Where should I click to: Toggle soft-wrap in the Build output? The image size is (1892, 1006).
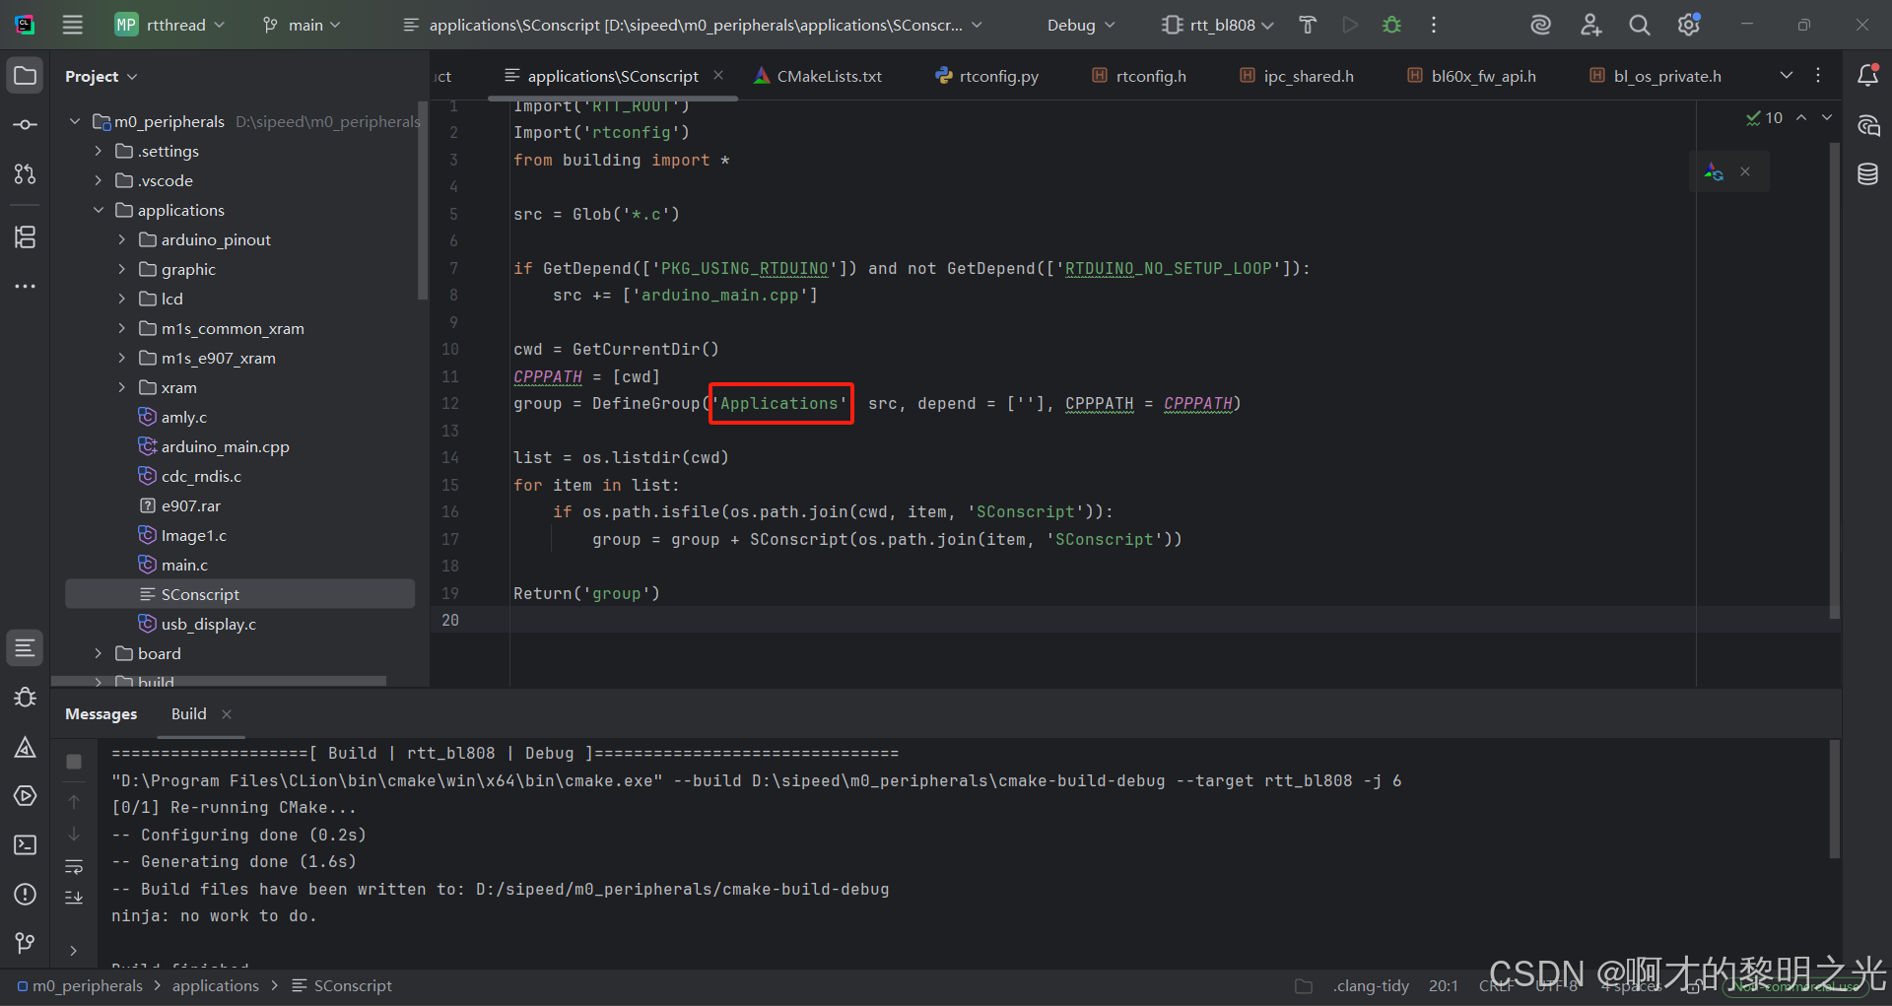point(74,866)
